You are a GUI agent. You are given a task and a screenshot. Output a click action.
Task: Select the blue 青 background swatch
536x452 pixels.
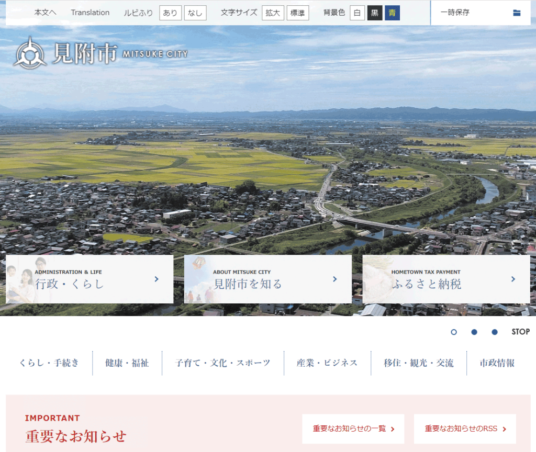click(x=392, y=13)
